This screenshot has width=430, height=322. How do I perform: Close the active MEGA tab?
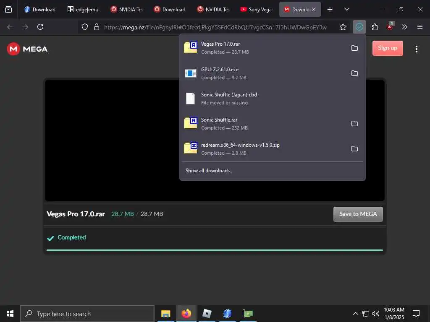pyautogui.click(x=314, y=10)
